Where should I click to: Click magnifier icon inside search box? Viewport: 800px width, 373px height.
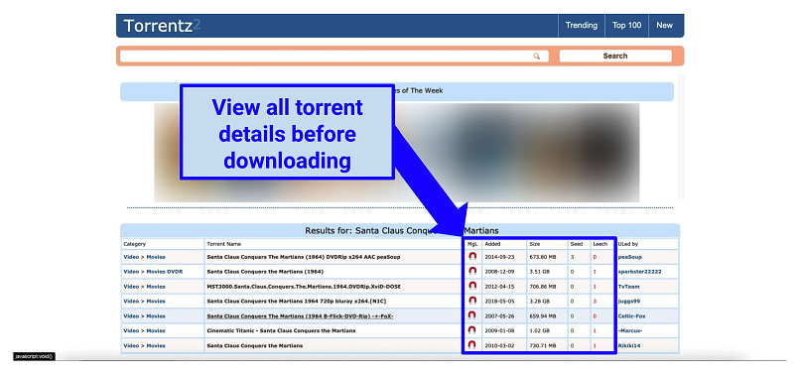[537, 57]
